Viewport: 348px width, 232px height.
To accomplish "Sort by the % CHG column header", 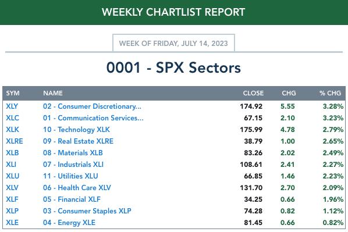I will pyautogui.click(x=330, y=93).
